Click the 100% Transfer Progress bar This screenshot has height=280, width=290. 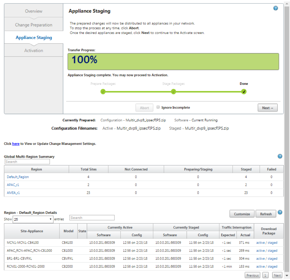(173, 62)
